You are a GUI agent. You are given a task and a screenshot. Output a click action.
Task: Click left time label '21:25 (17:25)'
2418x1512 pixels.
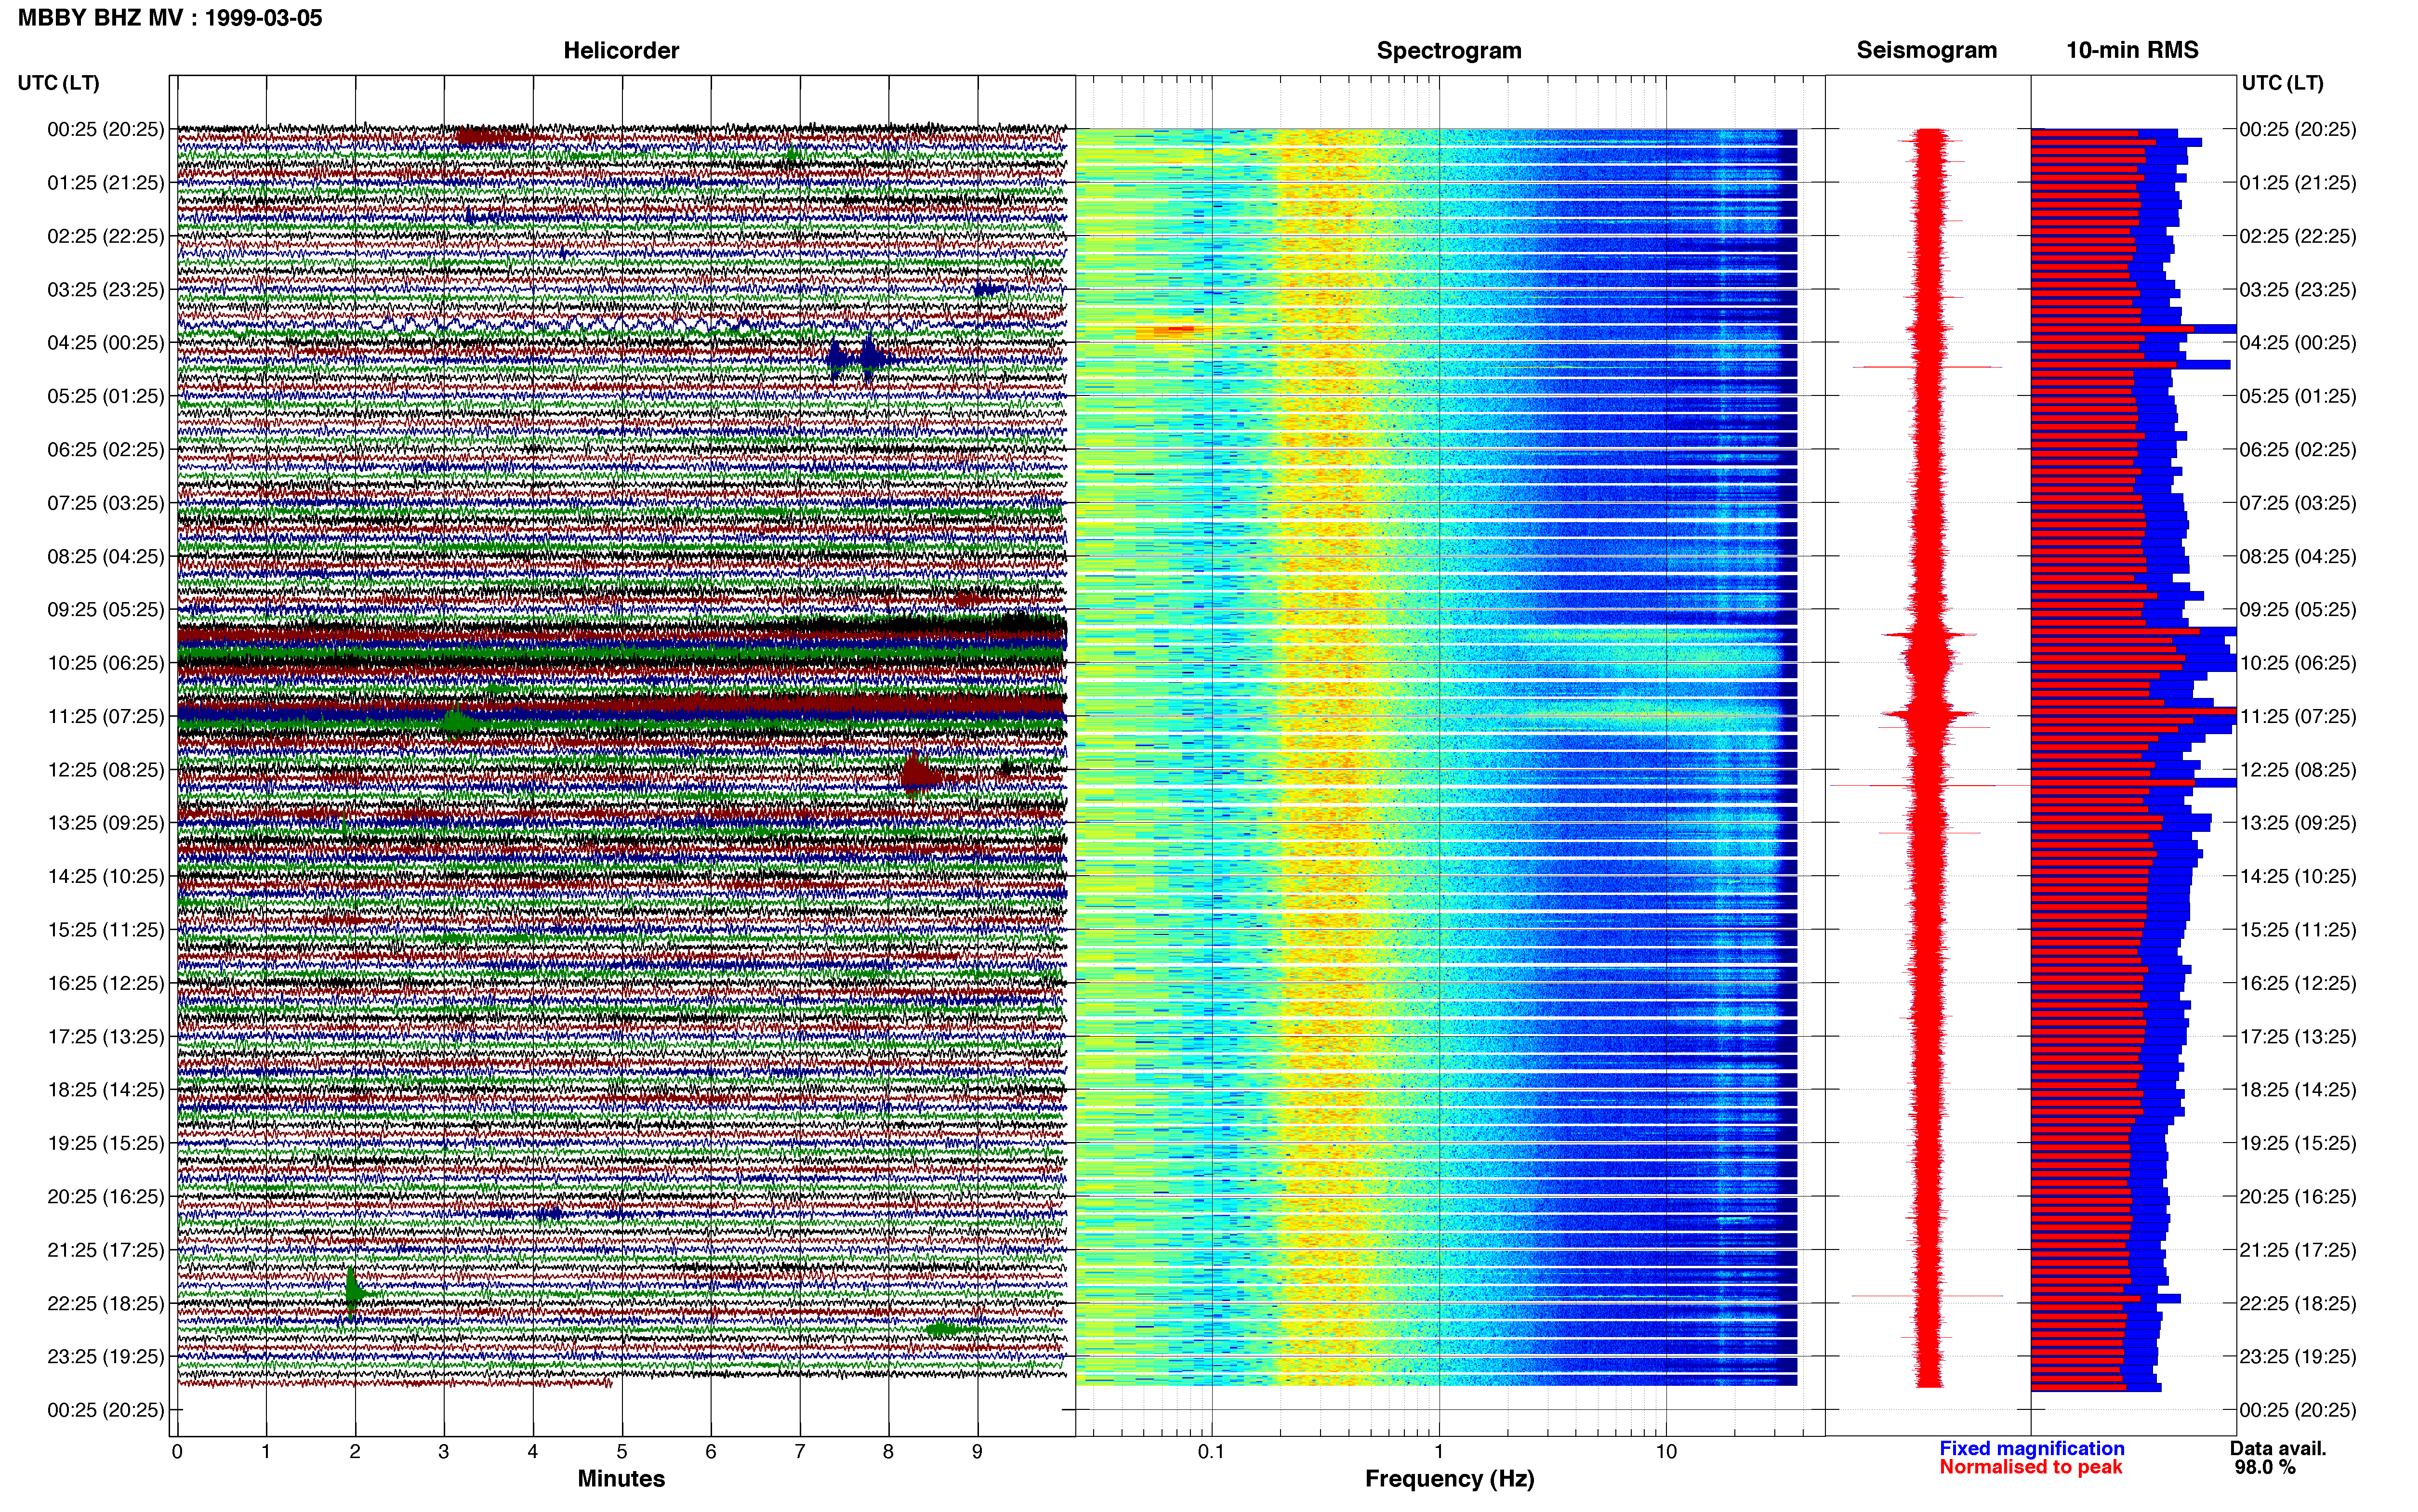[106, 1250]
